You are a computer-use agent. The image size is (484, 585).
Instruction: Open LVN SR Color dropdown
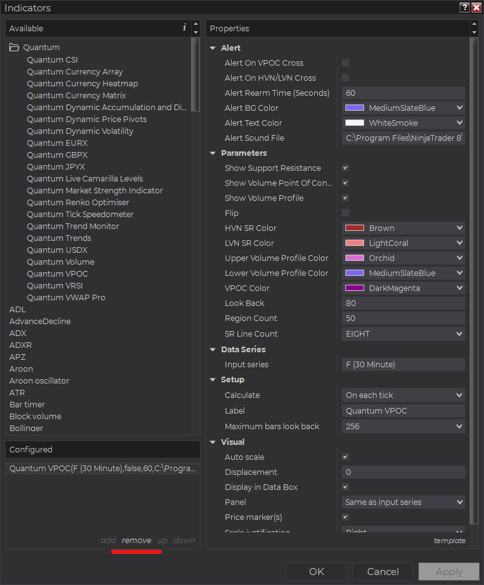click(x=403, y=243)
